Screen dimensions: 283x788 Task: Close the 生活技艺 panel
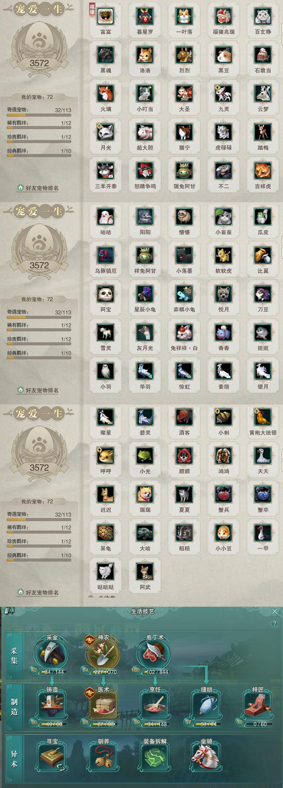tap(275, 611)
